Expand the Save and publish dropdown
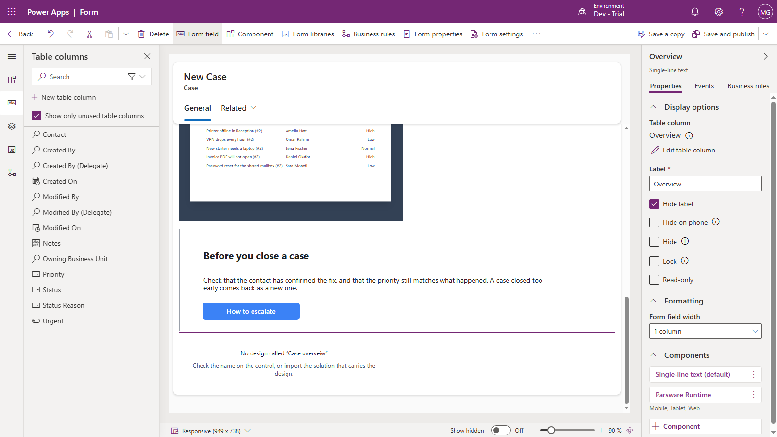 (x=766, y=34)
